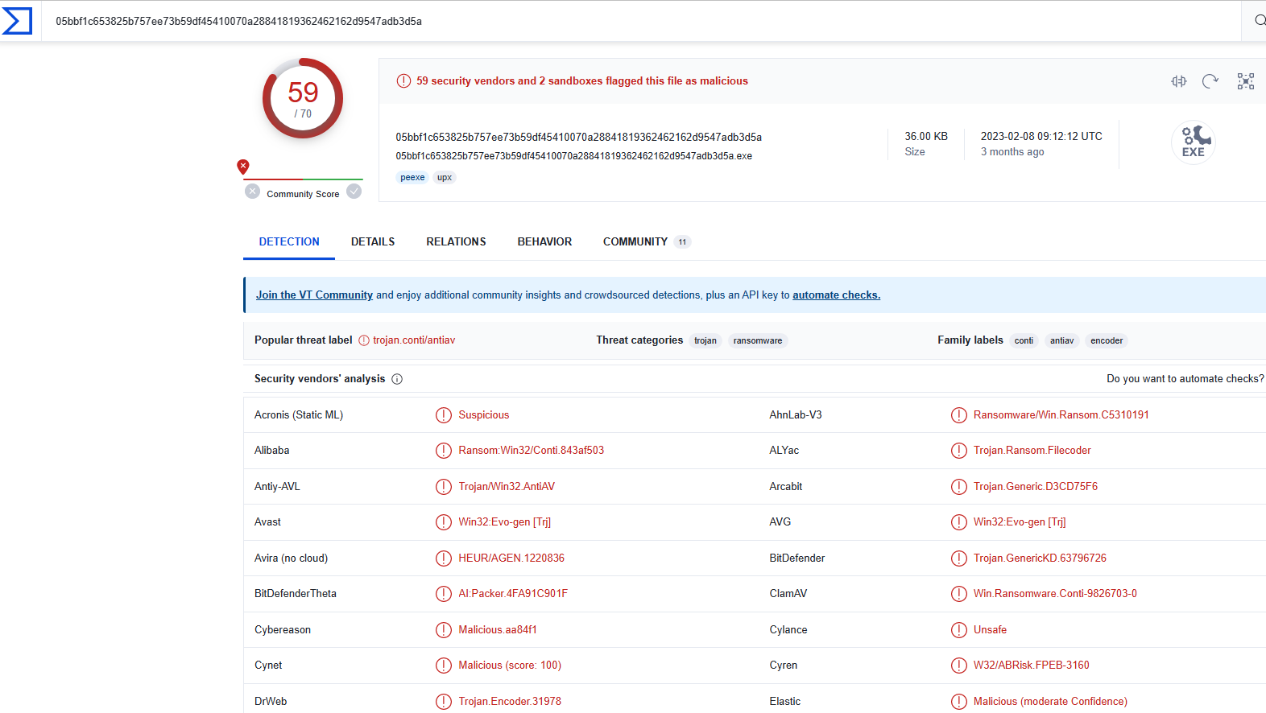Open the security vendors' analysis info icon
Image resolution: width=1266 pixels, height=713 pixels.
[397, 379]
